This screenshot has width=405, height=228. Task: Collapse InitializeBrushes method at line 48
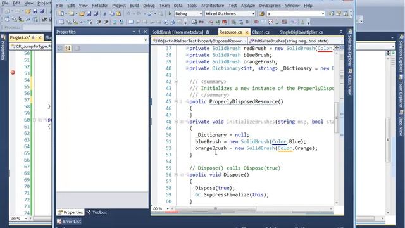coord(176,122)
